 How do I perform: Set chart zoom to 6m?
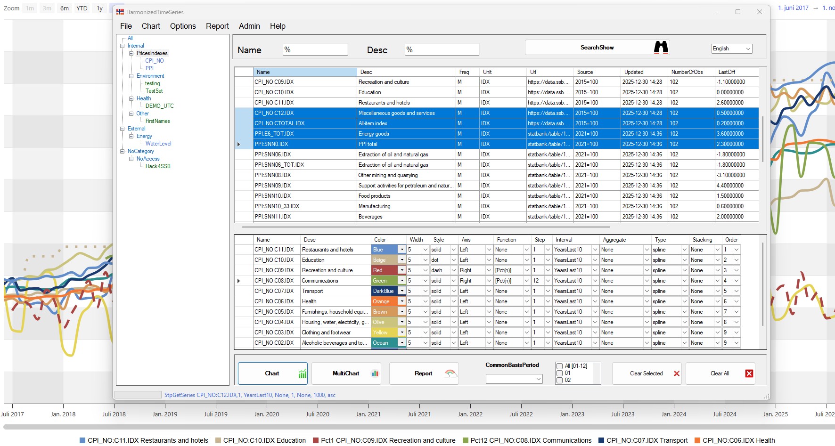point(65,8)
